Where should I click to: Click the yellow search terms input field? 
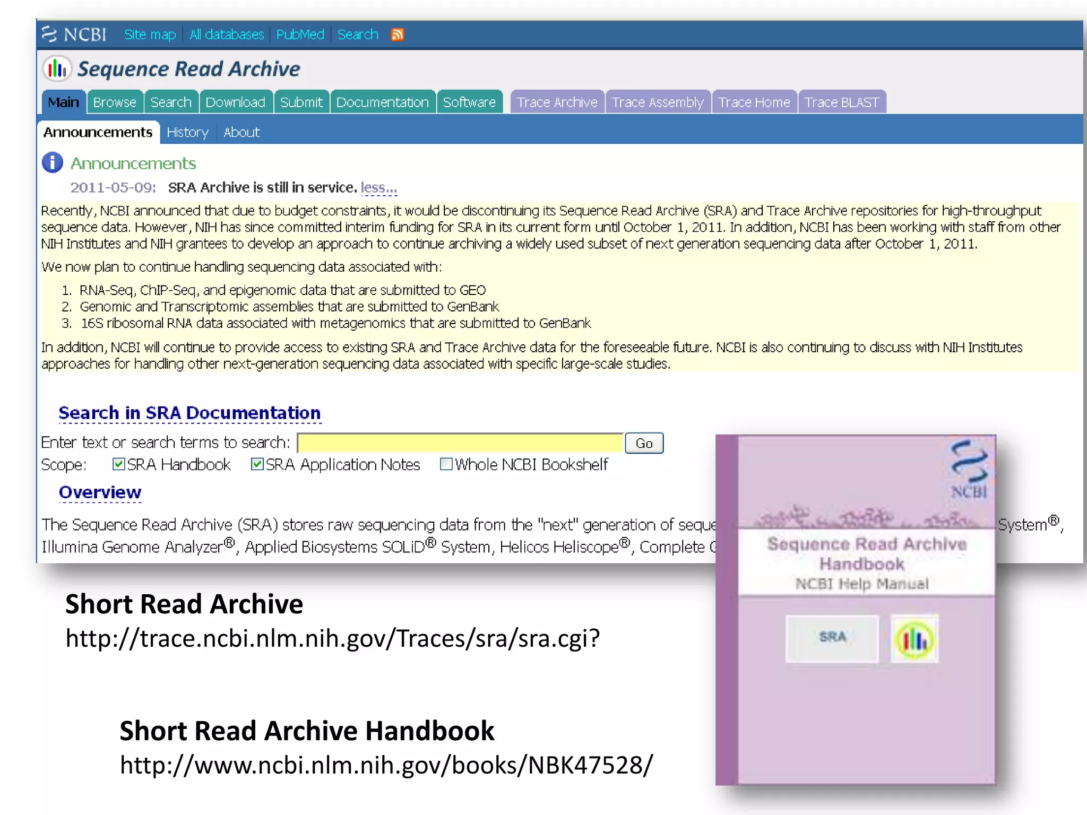pos(460,443)
